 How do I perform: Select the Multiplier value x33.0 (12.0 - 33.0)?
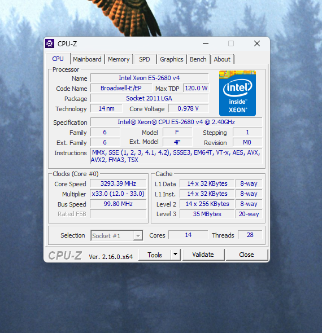pos(118,194)
